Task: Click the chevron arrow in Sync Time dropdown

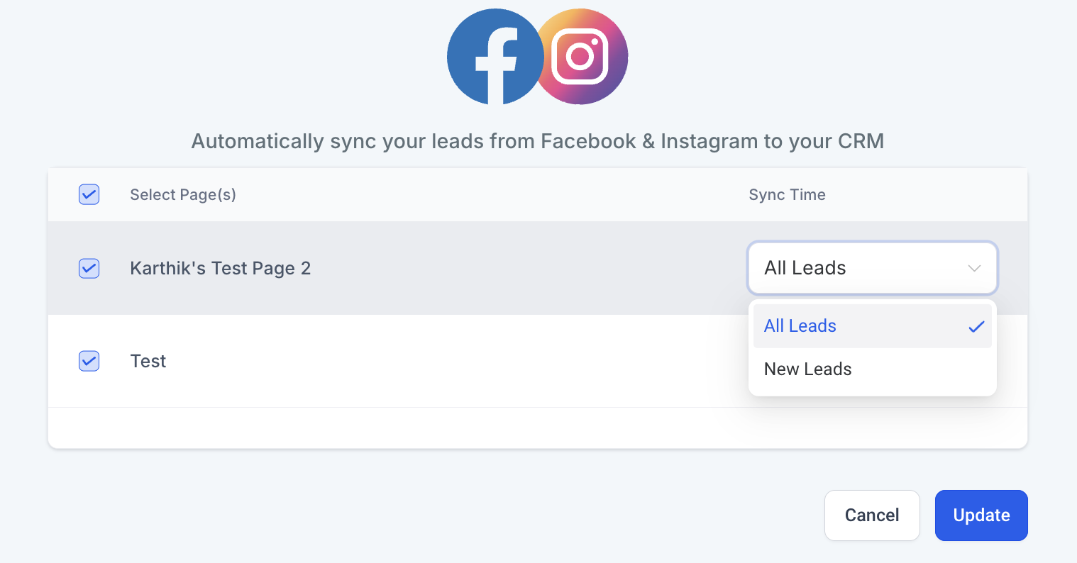Action: (x=974, y=268)
